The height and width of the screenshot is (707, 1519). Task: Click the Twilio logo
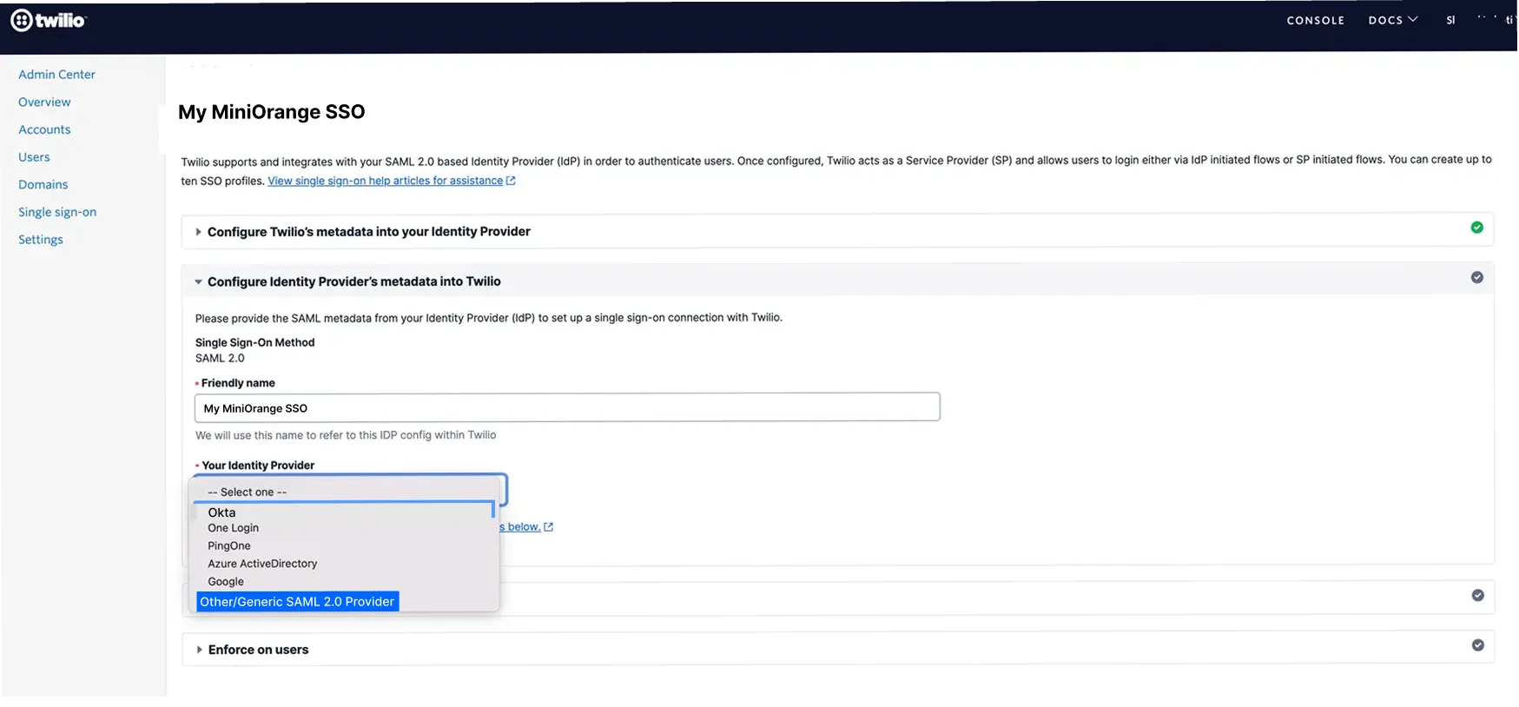pos(49,20)
